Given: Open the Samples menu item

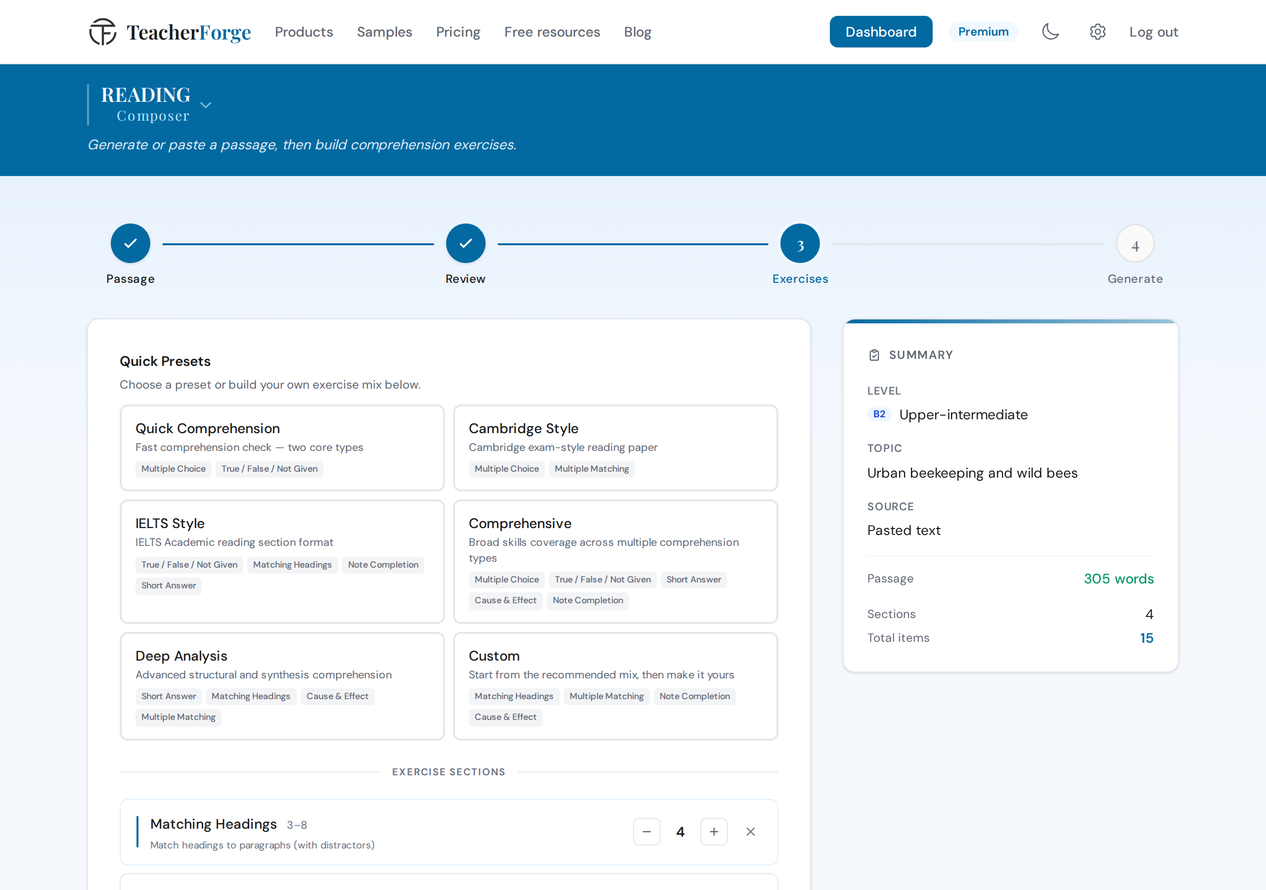Looking at the screenshot, I should tap(384, 32).
